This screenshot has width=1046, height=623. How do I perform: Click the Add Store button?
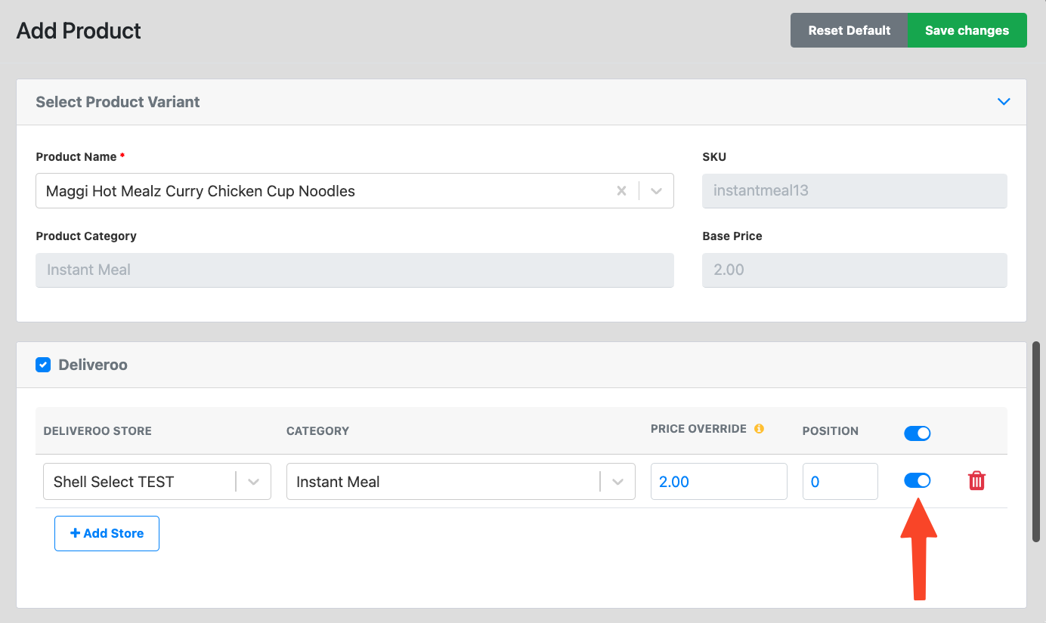(x=107, y=533)
